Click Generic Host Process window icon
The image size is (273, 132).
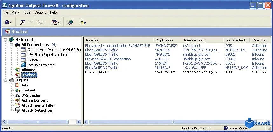23,50
